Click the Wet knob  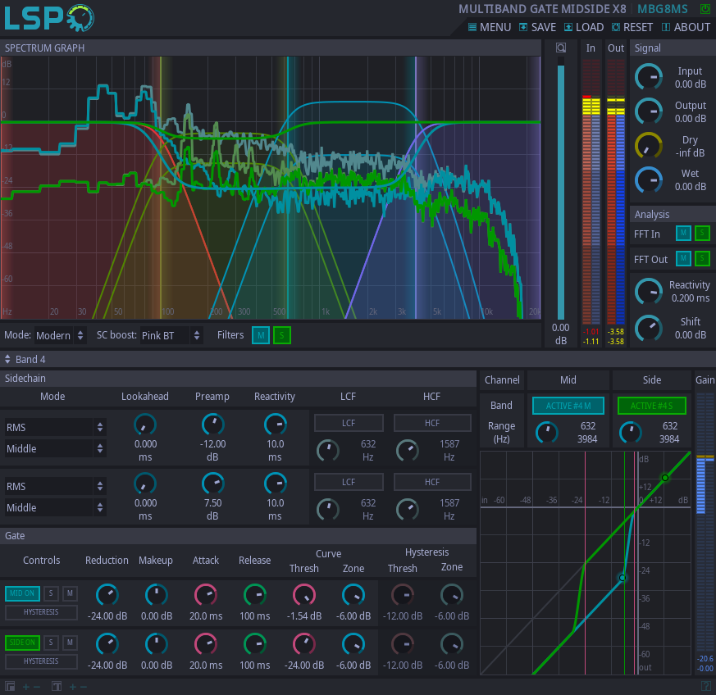pyautogui.click(x=649, y=179)
